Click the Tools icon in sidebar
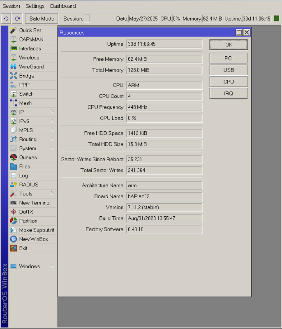The width and height of the screenshot is (282, 329). pyautogui.click(x=14, y=194)
